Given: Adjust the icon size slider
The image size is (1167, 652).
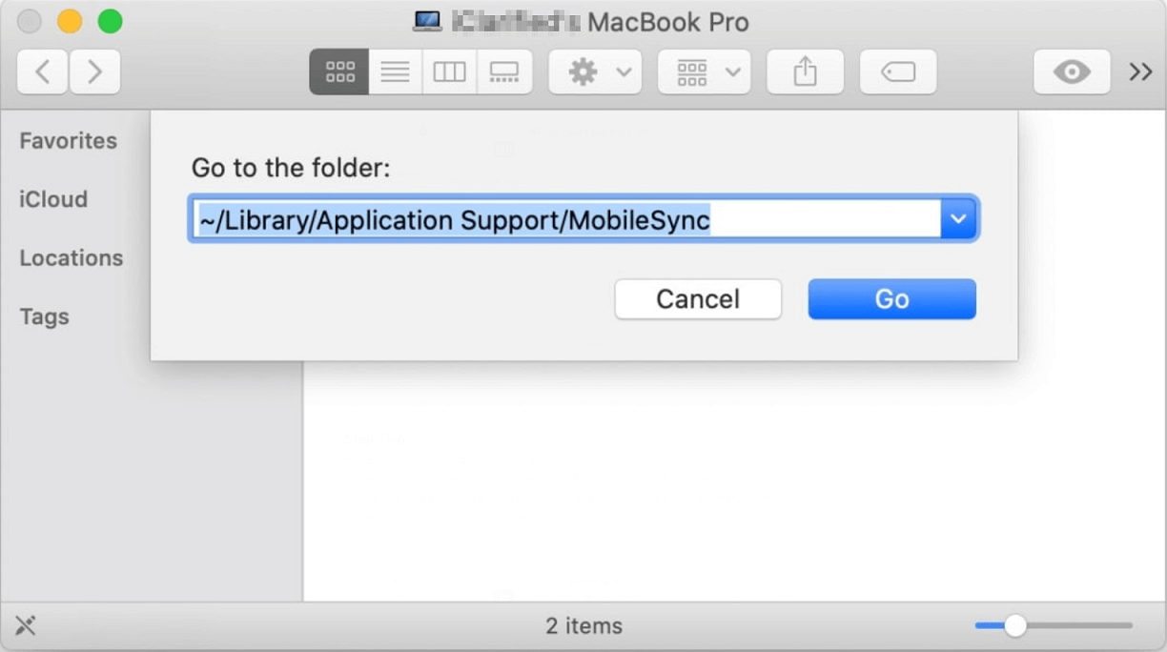Looking at the screenshot, I should pyautogui.click(x=1015, y=625).
